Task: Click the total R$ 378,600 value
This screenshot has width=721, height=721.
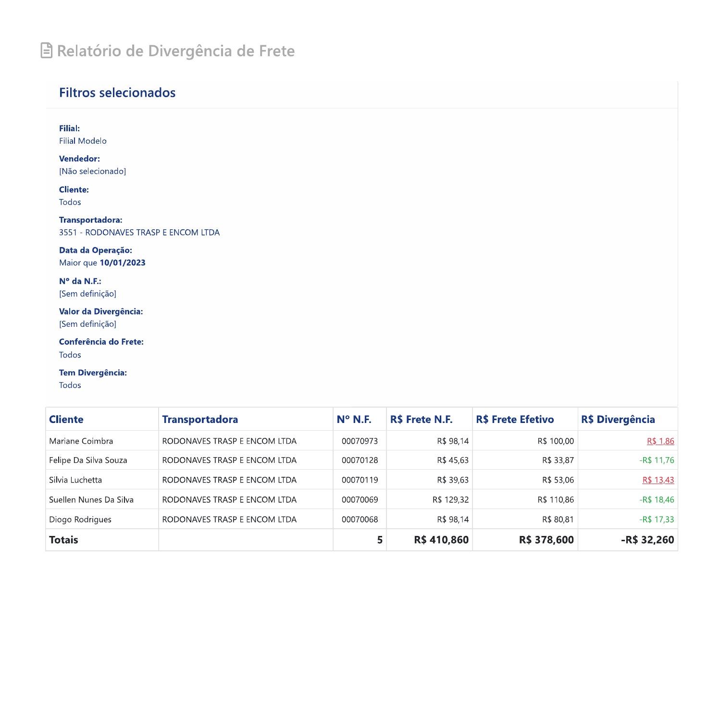Action: 547,540
